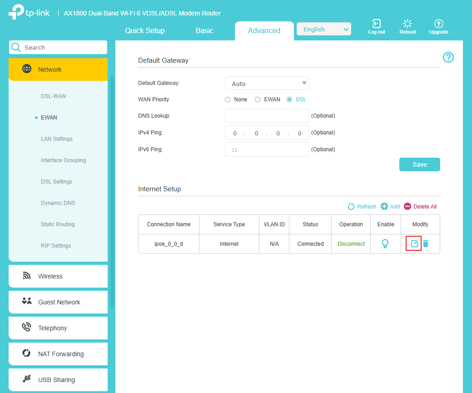Click the Save button
472x393 pixels.
point(419,164)
